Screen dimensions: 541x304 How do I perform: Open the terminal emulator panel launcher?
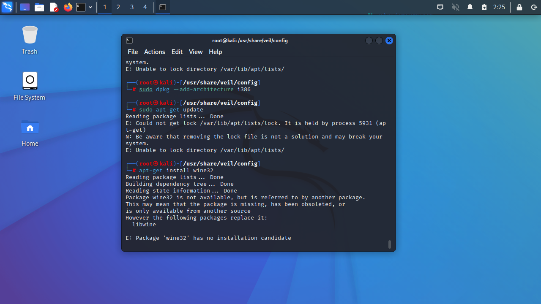pos(81,7)
